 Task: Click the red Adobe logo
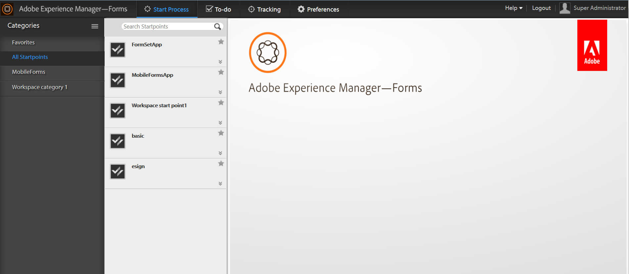click(592, 45)
